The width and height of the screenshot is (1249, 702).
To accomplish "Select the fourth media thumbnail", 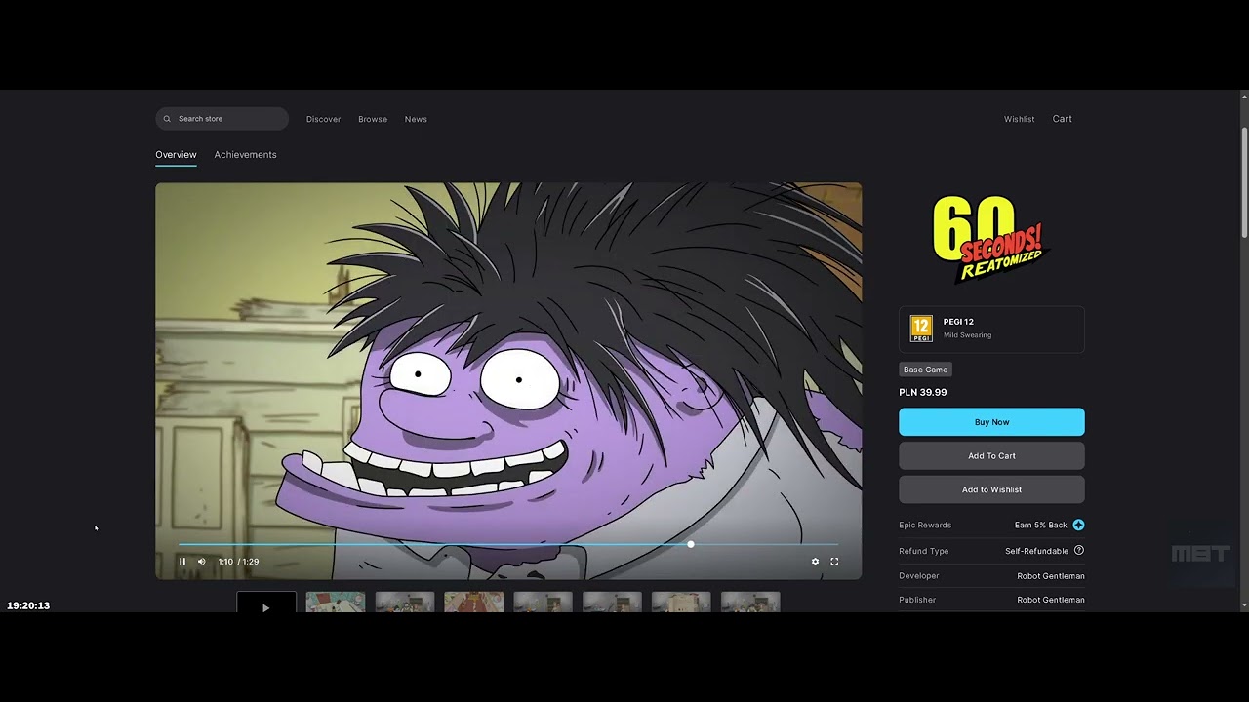I will point(474,603).
